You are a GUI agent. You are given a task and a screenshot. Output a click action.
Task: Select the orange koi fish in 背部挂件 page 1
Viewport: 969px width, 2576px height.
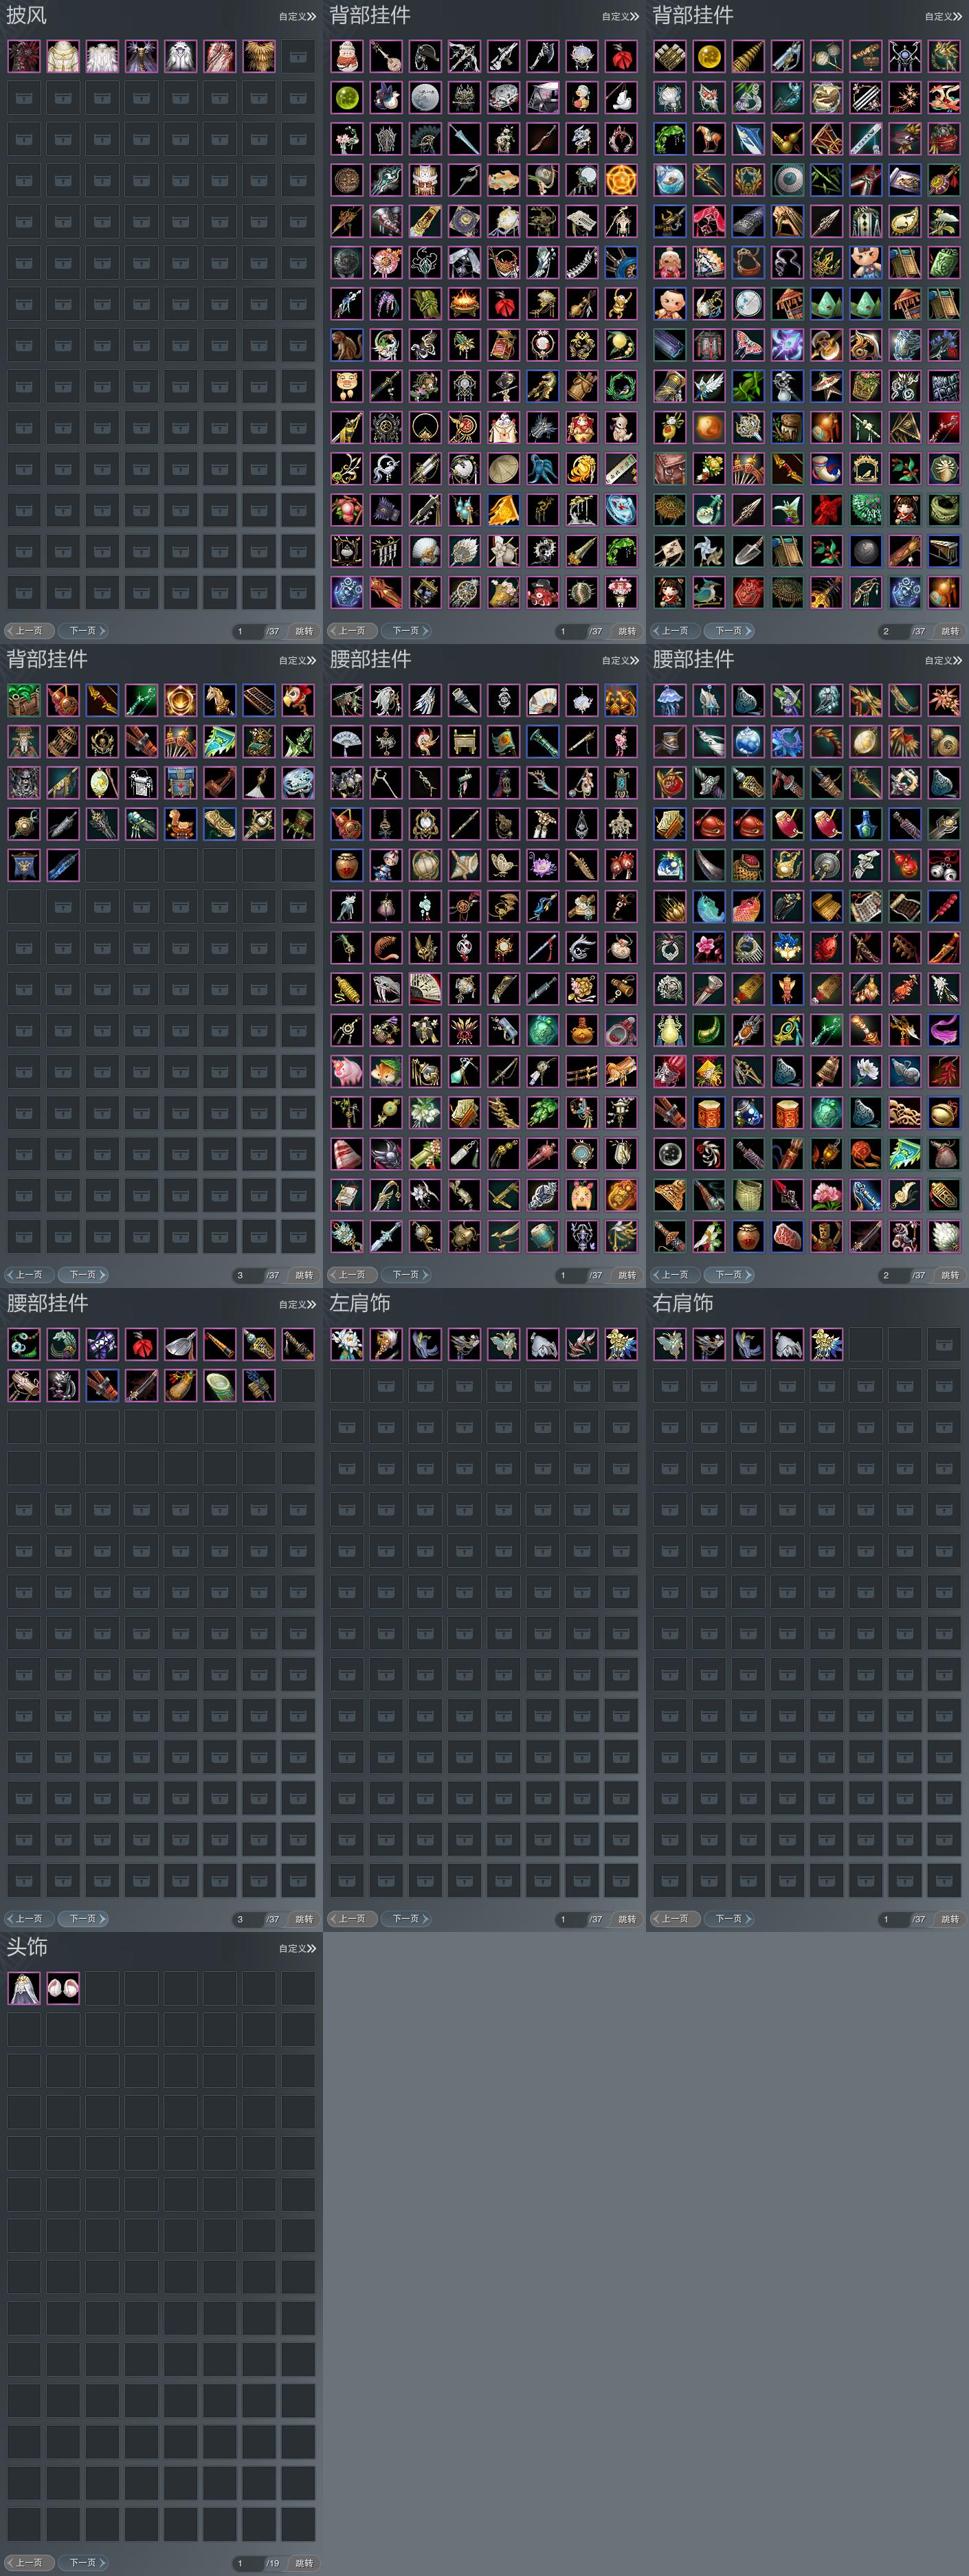coord(503,180)
